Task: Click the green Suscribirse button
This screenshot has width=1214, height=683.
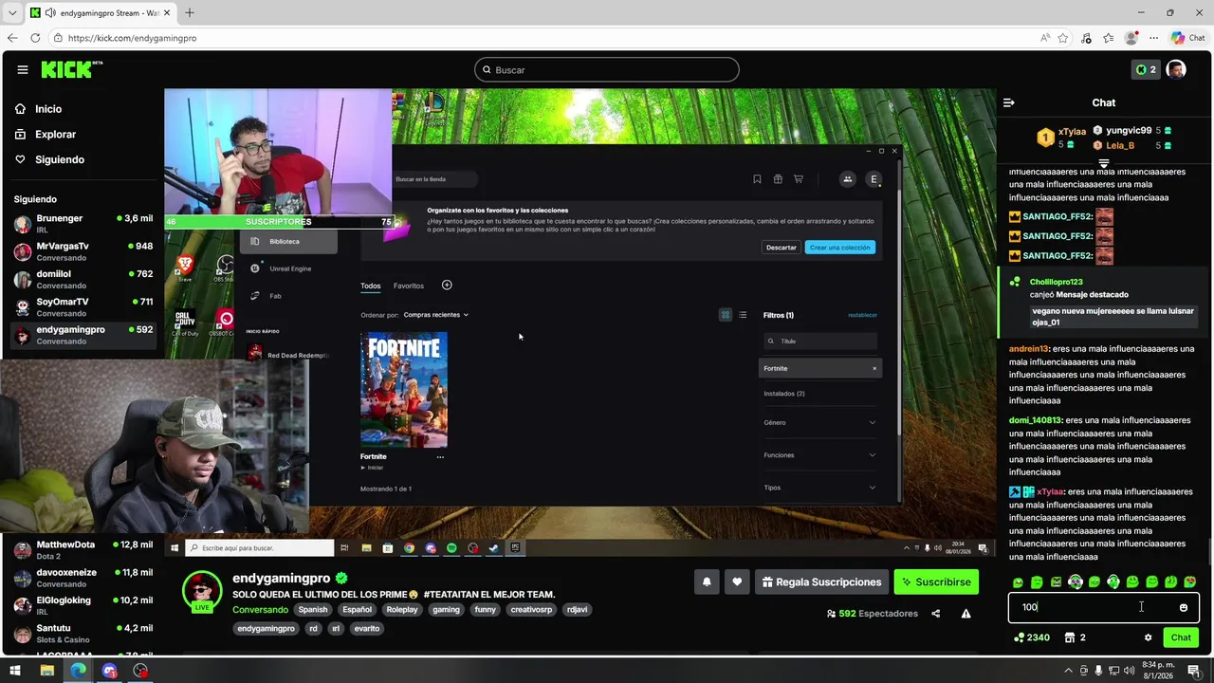Action: 935,582
